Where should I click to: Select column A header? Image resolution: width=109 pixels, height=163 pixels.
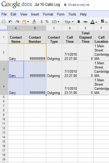coord(16,28)
